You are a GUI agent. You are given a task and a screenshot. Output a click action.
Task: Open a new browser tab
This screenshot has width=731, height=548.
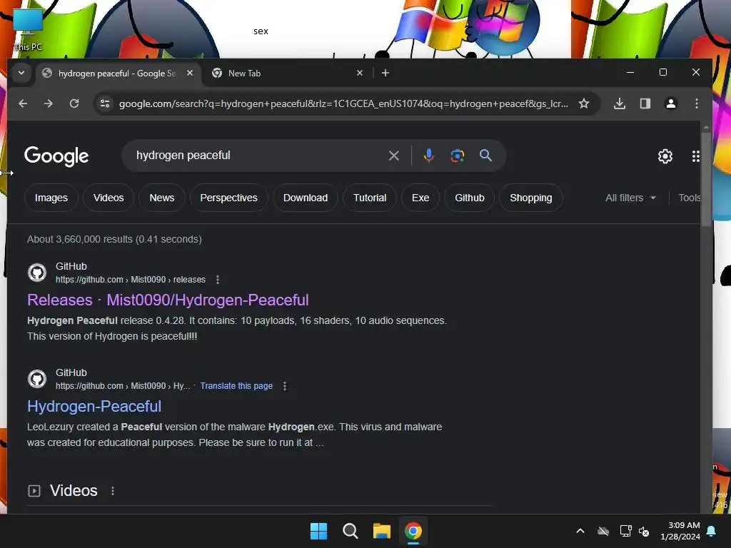(385, 73)
